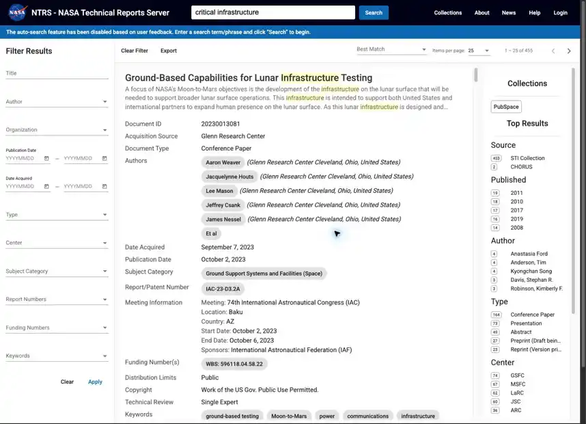Click the results list vertical scrollbar
Image resolution: width=586 pixels, height=424 pixels.
click(x=476, y=75)
